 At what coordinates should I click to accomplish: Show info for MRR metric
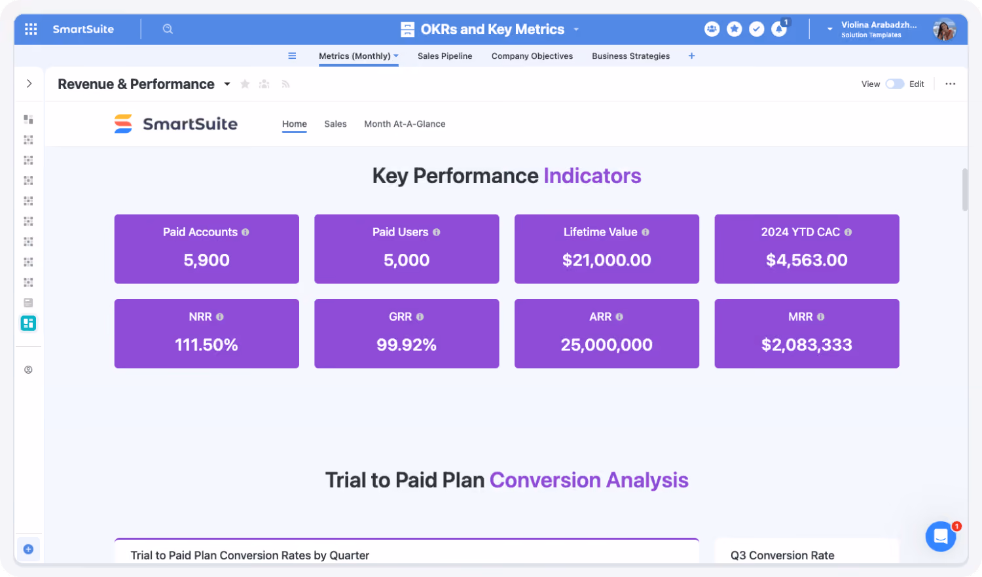point(820,317)
